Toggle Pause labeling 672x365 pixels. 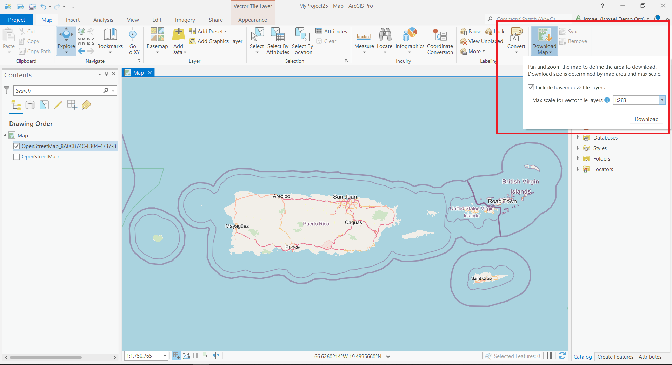point(471,32)
